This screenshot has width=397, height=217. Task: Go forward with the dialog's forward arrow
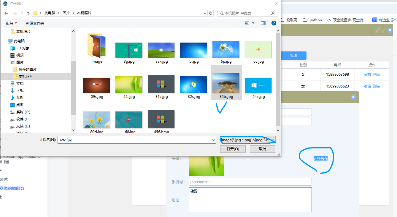coord(15,13)
